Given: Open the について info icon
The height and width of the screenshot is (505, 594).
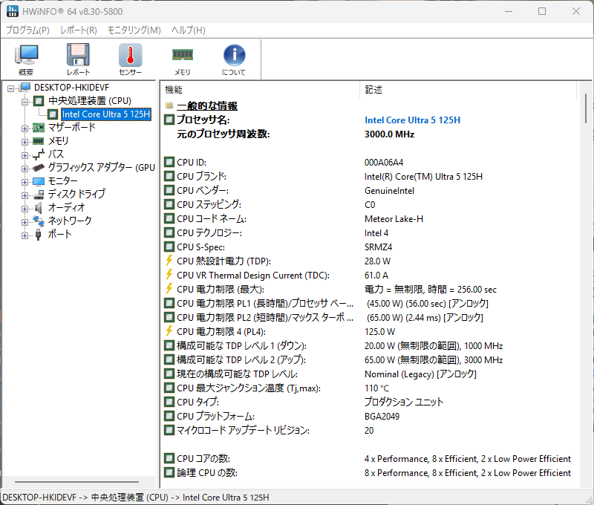Looking at the screenshot, I should coord(234,59).
